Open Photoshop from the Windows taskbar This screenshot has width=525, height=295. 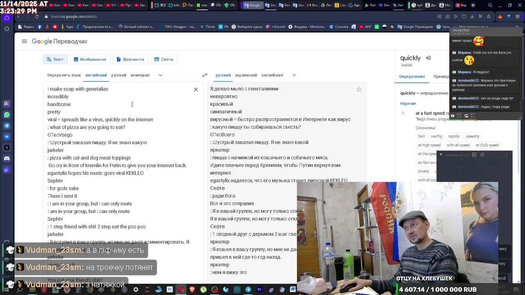[170, 290]
